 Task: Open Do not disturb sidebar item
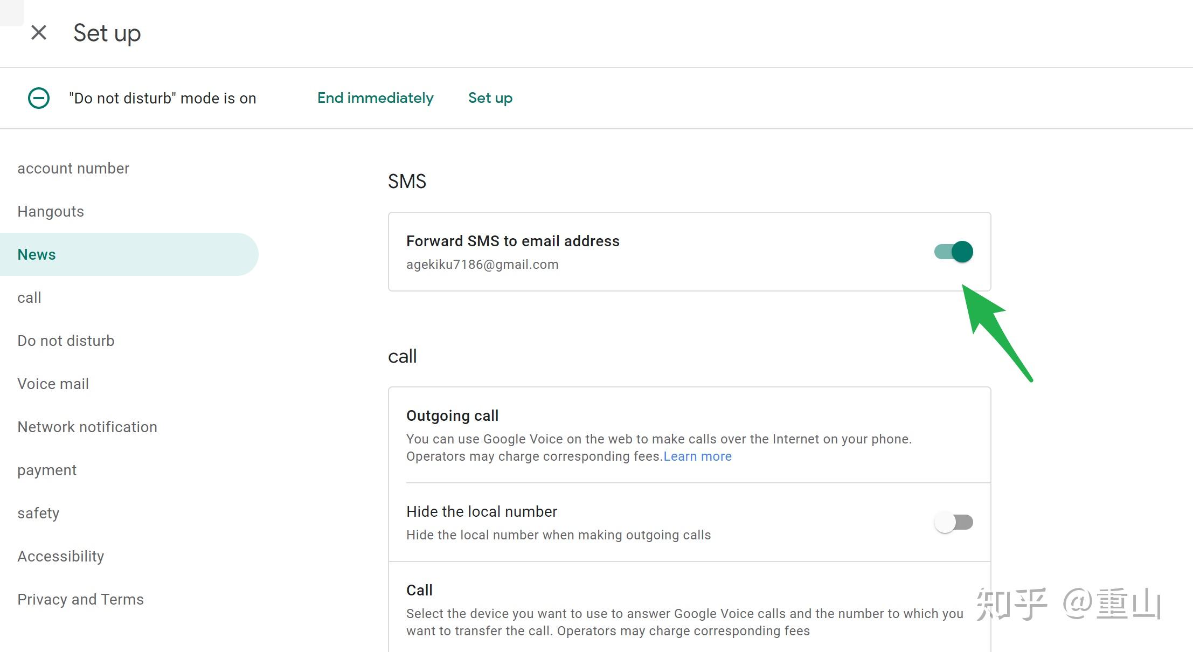click(x=66, y=341)
